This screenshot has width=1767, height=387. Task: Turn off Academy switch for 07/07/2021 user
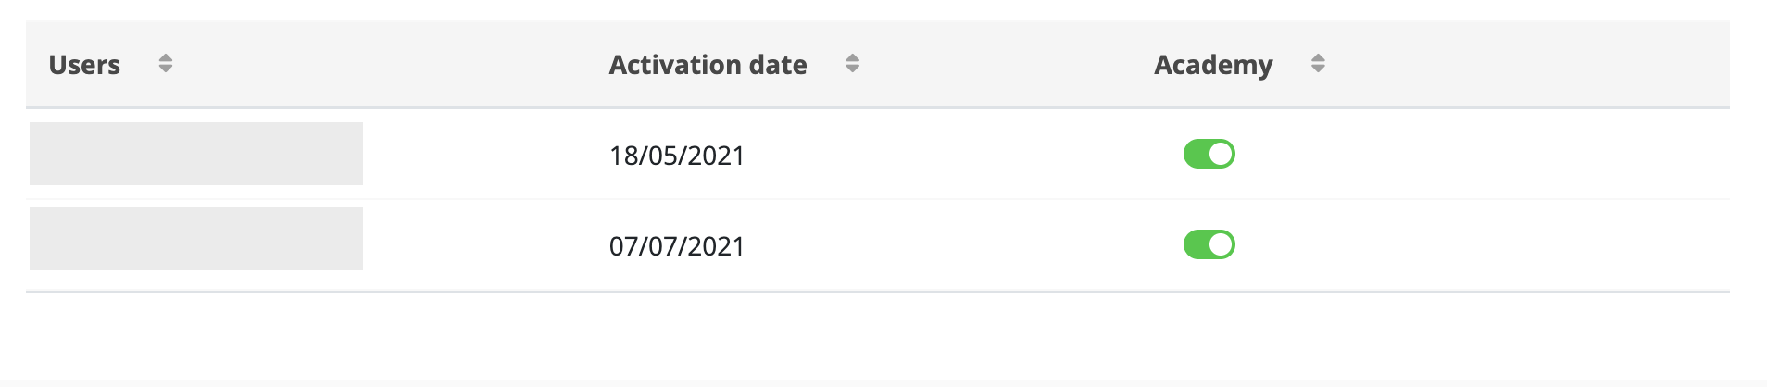(x=1209, y=244)
